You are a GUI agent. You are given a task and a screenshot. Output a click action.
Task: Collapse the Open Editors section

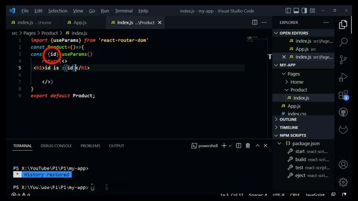(303, 33)
